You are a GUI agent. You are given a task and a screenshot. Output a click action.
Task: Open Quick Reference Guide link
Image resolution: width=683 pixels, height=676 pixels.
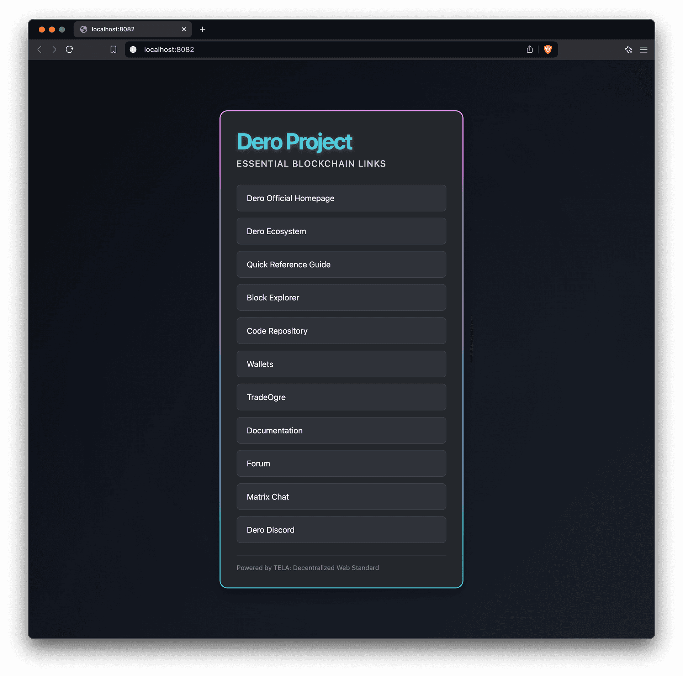point(341,264)
